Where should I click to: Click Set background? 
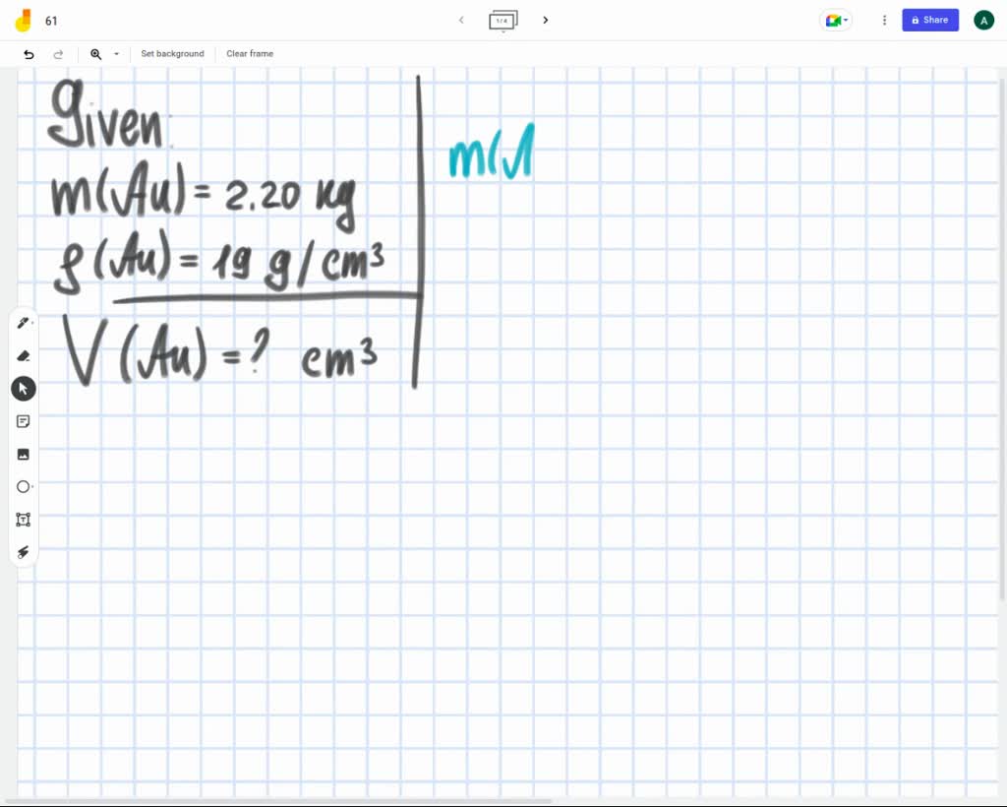click(172, 54)
